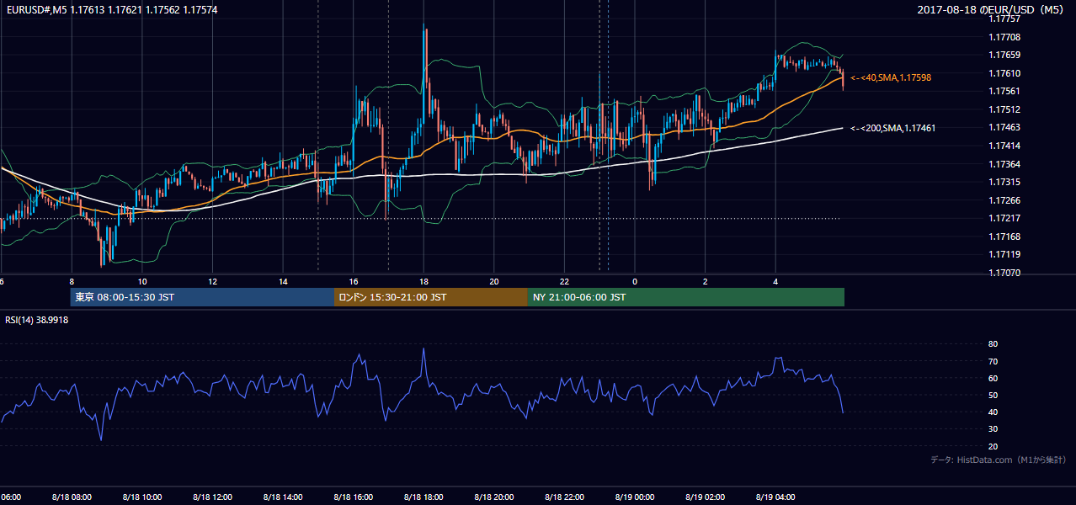The image size is (1076, 505).
Task: Click the 8/18 12:00 time label
Action: (212, 497)
